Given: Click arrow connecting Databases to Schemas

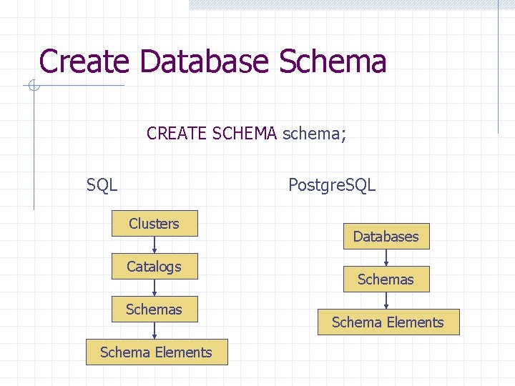Looking at the screenshot, I should point(386,257).
